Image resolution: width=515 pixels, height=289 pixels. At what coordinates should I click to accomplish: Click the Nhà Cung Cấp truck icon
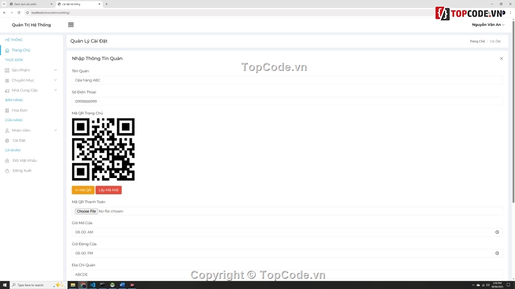tap(7, 90)
